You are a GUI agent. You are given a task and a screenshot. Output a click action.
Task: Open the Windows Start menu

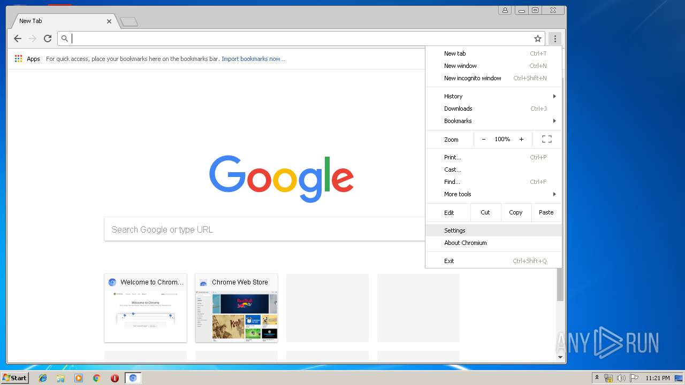coord(14,378)
